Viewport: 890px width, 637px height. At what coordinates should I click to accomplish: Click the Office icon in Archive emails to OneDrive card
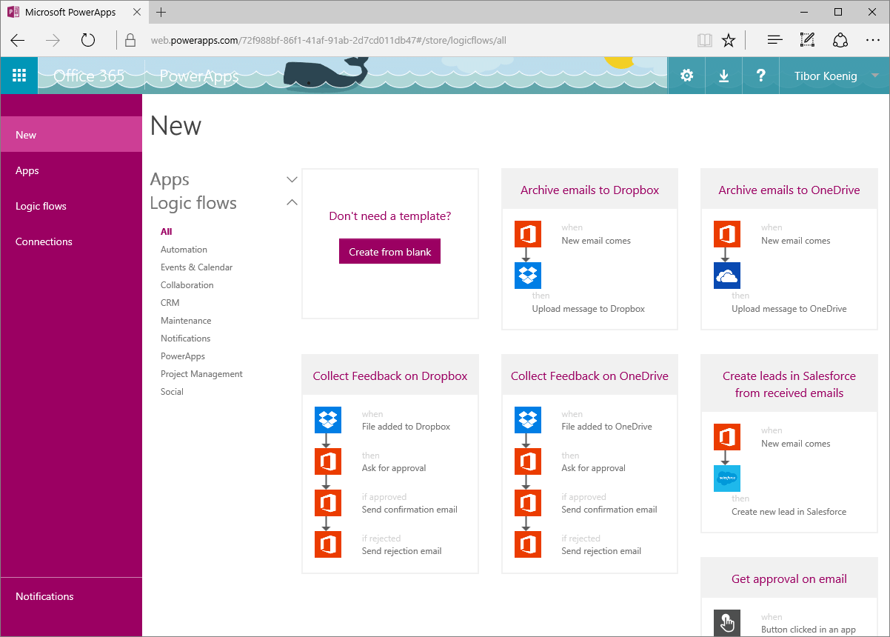pos(727,234)
